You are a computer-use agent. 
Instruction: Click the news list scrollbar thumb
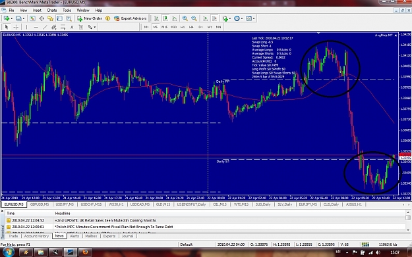click(408, 218)
